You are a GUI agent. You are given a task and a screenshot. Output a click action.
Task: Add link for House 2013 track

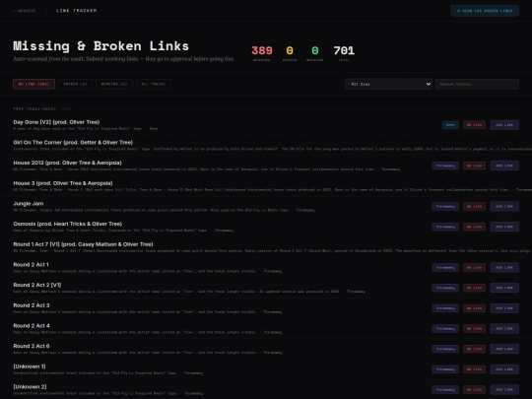(504, 166)
